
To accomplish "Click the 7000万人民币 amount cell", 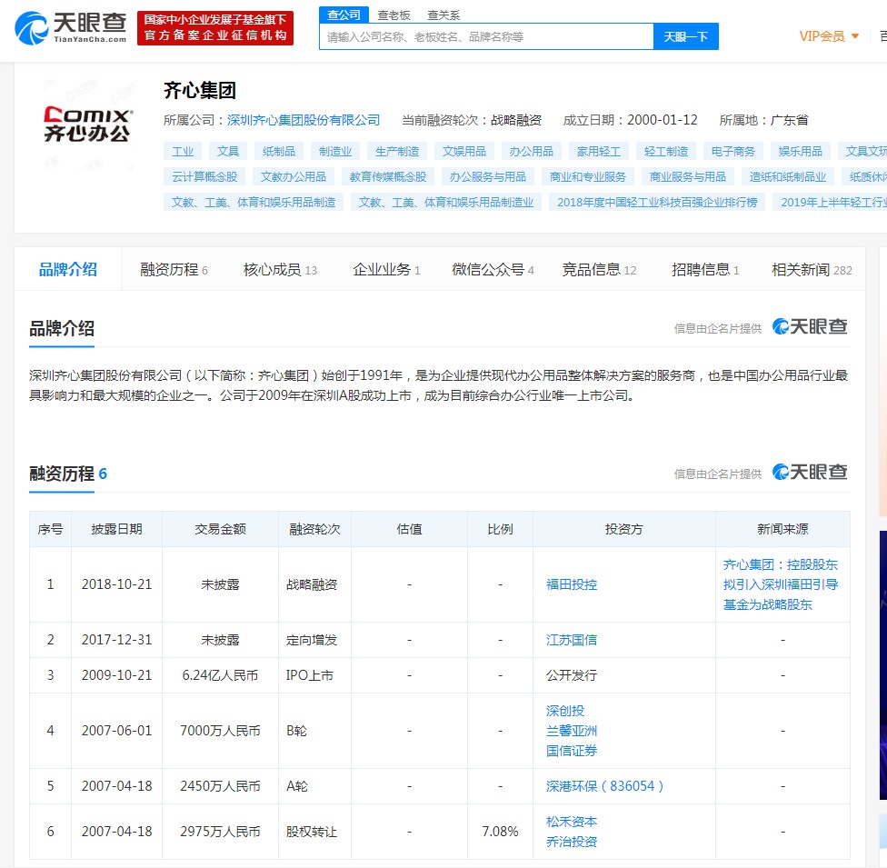I will tap(220, 731).
